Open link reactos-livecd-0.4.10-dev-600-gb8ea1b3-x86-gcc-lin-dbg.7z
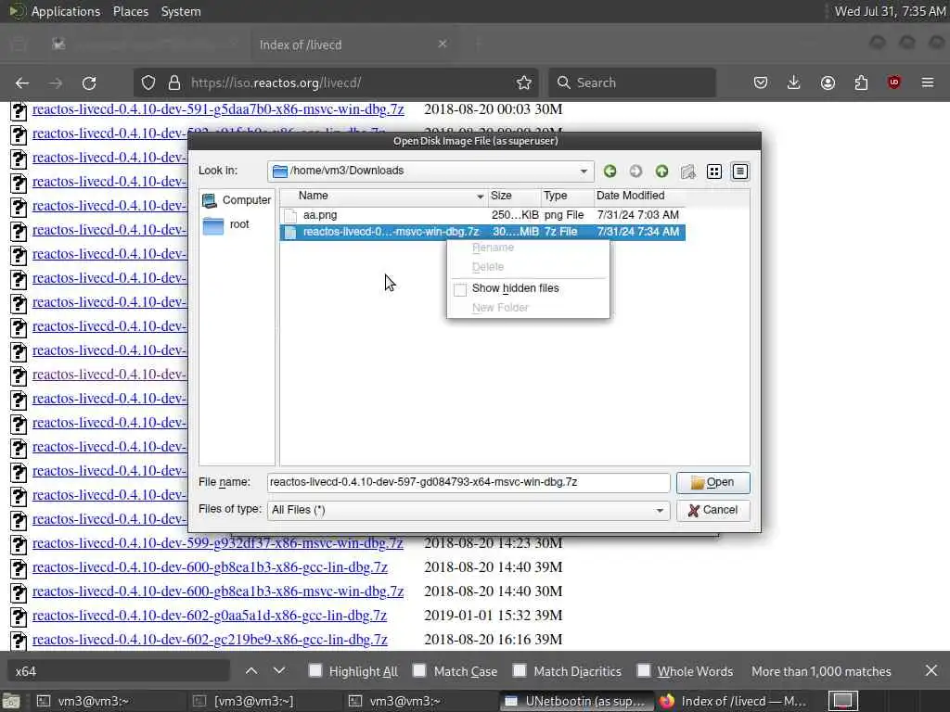Screen dimensions: 950x712 click(x=210, y=568)
